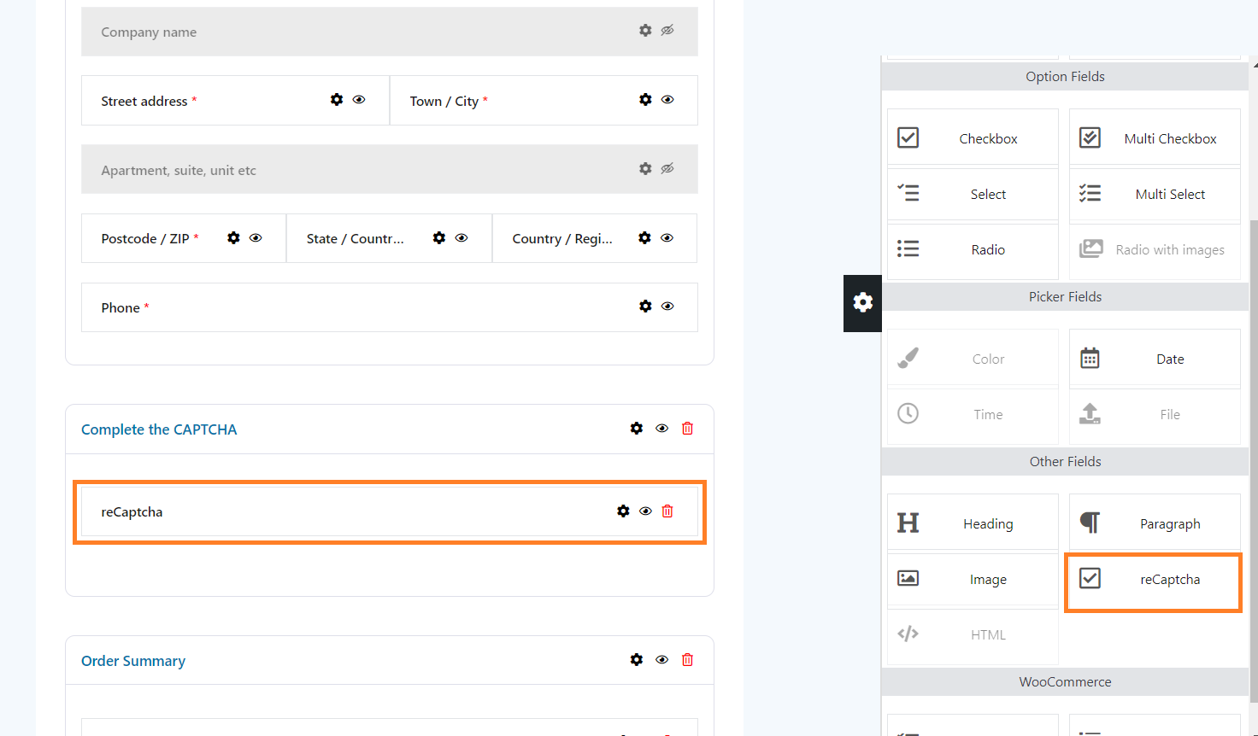Click the WooCommerce group header
The image size is (1258, 736).
[x=1065, y=681]
